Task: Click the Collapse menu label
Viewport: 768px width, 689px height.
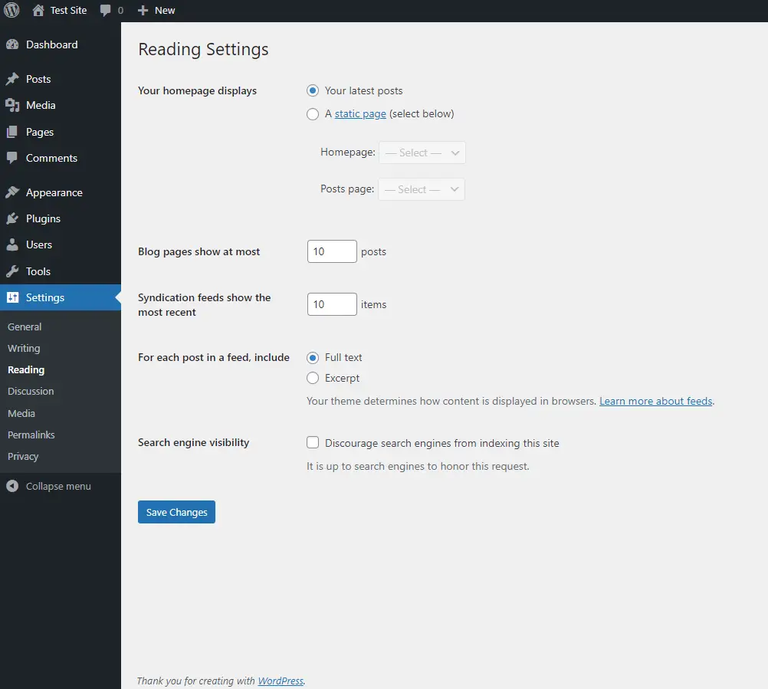Action: [58, 486]
